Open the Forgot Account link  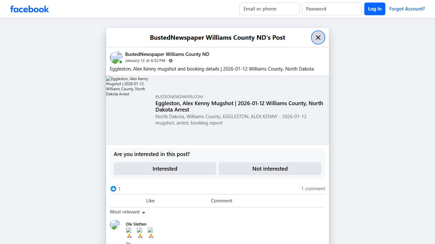click(407, 9)
